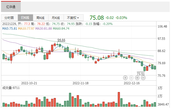The height and width of the screenshot is (110, 171).
Task: Click the 2022-10-21 date axis marker
Action: [x=29, y=83]
